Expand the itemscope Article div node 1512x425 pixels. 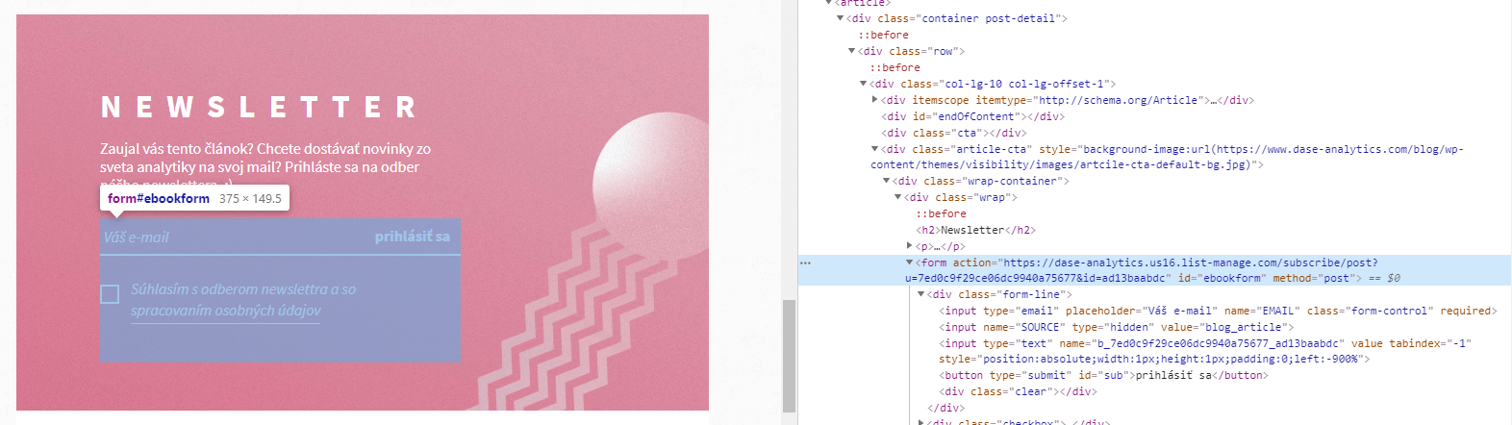pyautogui.click(x=874, y=100)
